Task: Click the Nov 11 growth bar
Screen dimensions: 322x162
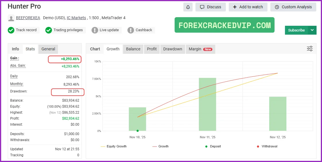Action: (x=207, y=104)
